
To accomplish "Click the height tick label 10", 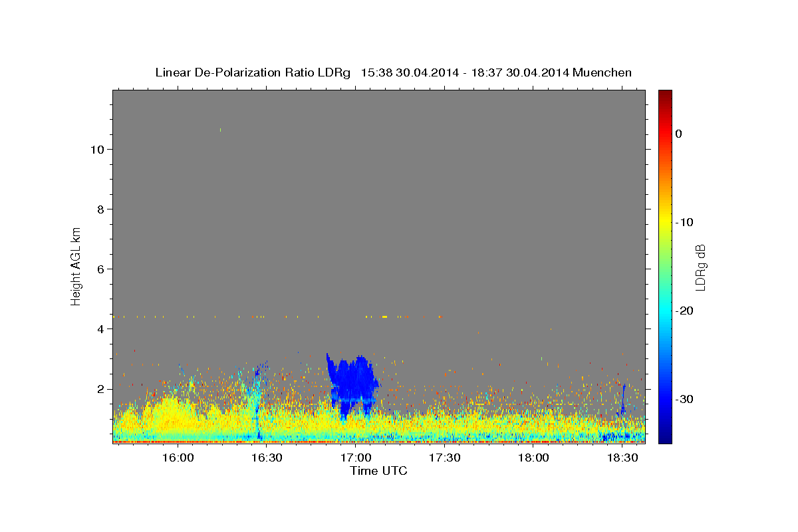I will 96,149.
